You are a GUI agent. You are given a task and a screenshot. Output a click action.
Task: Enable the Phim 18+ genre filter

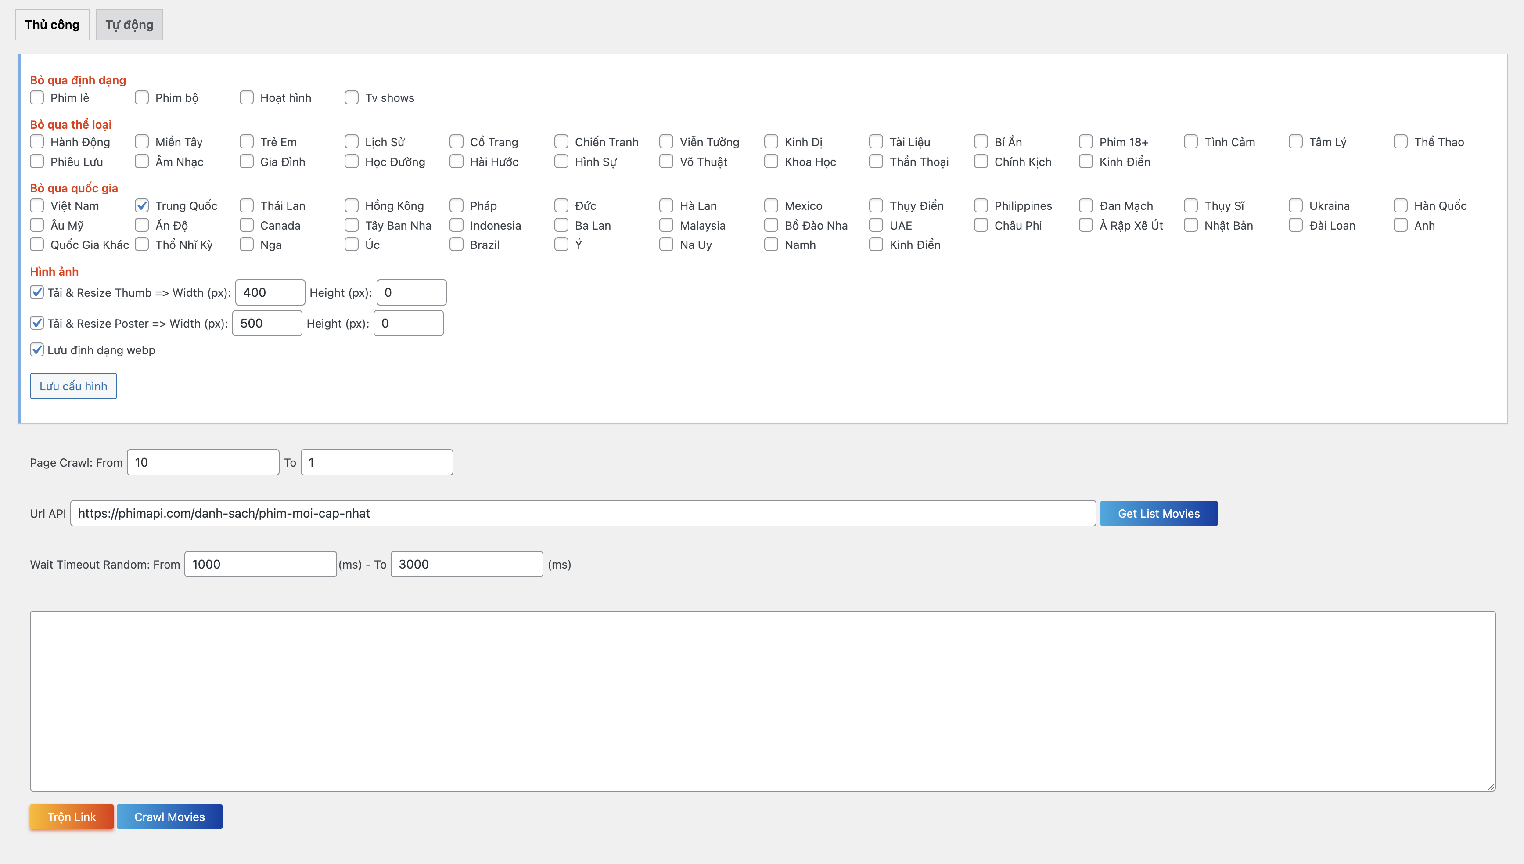pos(1085,142)
